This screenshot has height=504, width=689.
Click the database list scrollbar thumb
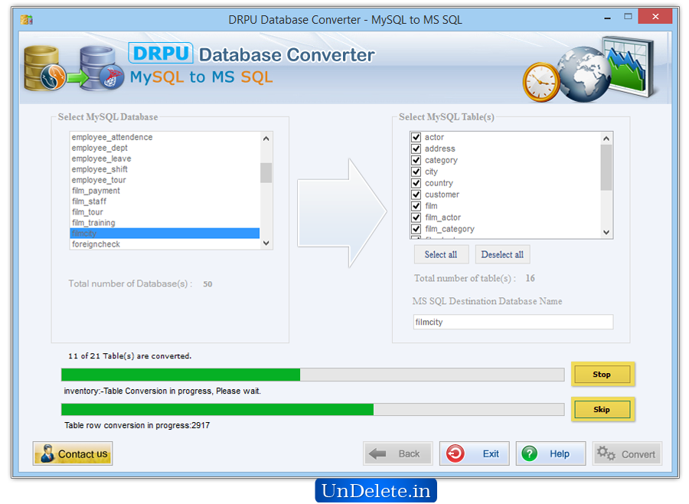coord(266,172)
